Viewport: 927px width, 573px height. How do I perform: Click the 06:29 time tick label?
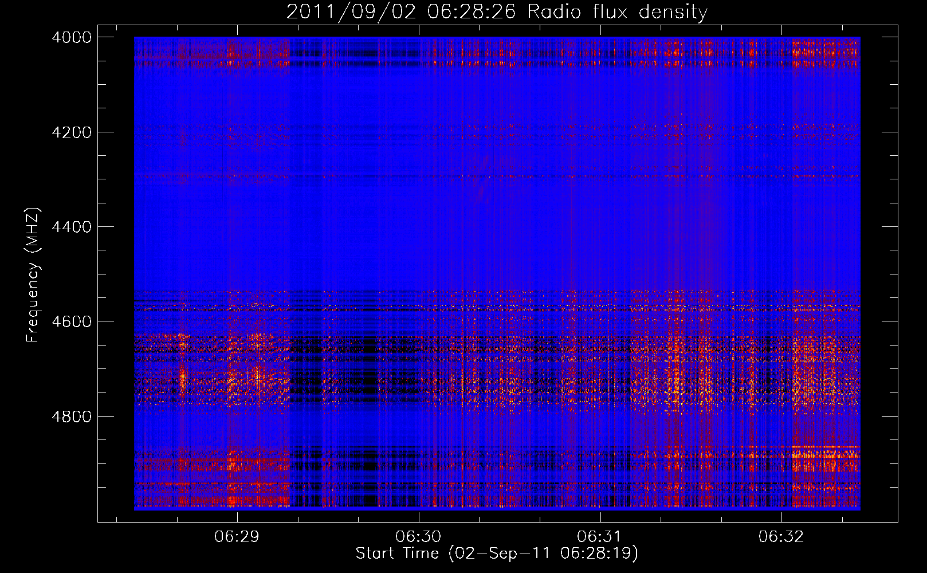click(x=237, y=536)
